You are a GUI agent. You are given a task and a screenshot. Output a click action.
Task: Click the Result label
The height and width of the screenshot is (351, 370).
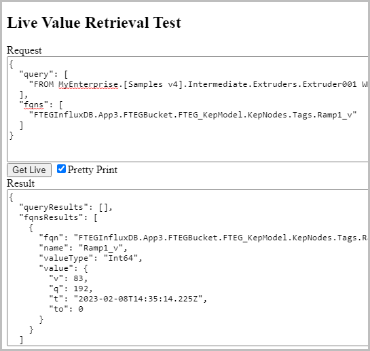click(x=21, y=183)
